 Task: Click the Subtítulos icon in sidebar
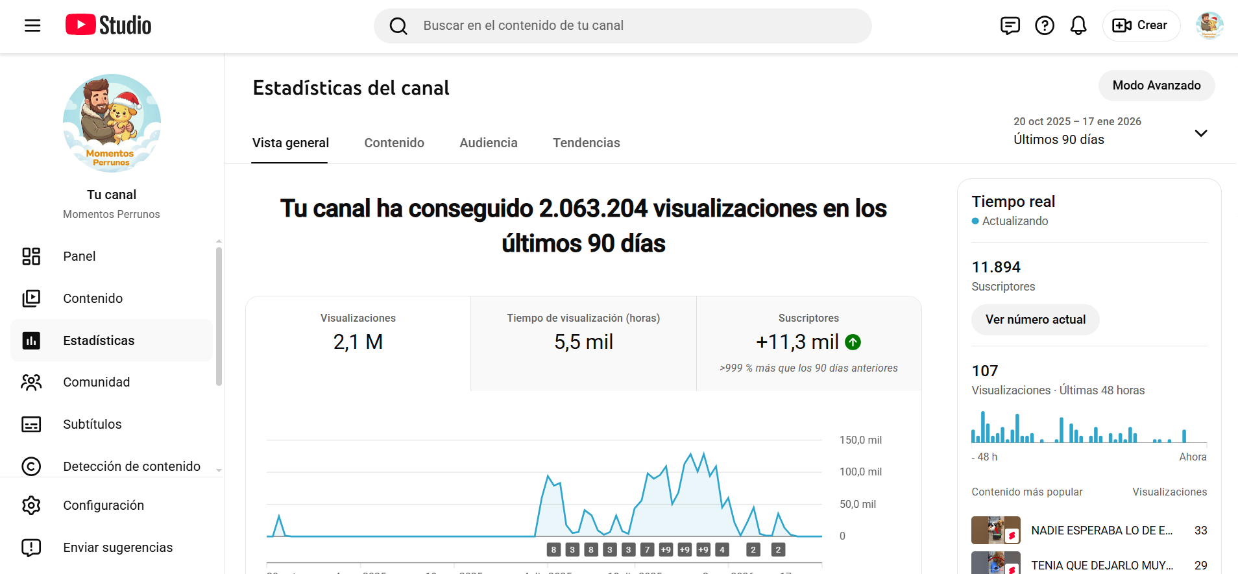[31, 424]
